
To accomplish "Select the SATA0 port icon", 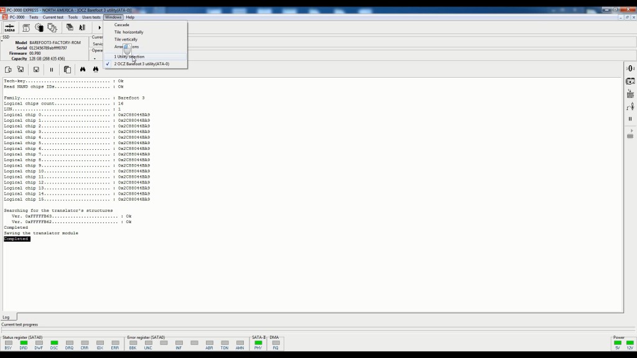I will (x=9, y=28).
